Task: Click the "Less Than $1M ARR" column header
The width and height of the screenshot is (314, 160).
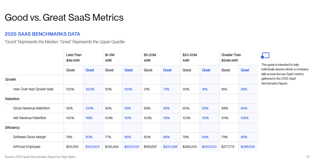Action: 74,57
